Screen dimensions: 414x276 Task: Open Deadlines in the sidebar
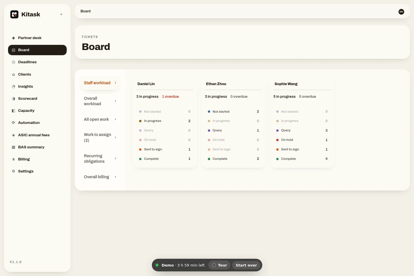[37, 62]
